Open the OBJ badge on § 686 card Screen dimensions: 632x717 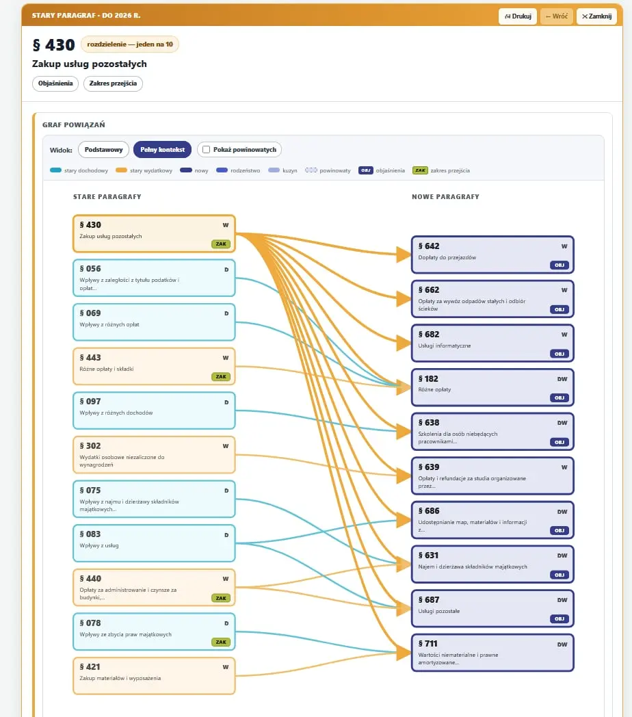(559, 530)
